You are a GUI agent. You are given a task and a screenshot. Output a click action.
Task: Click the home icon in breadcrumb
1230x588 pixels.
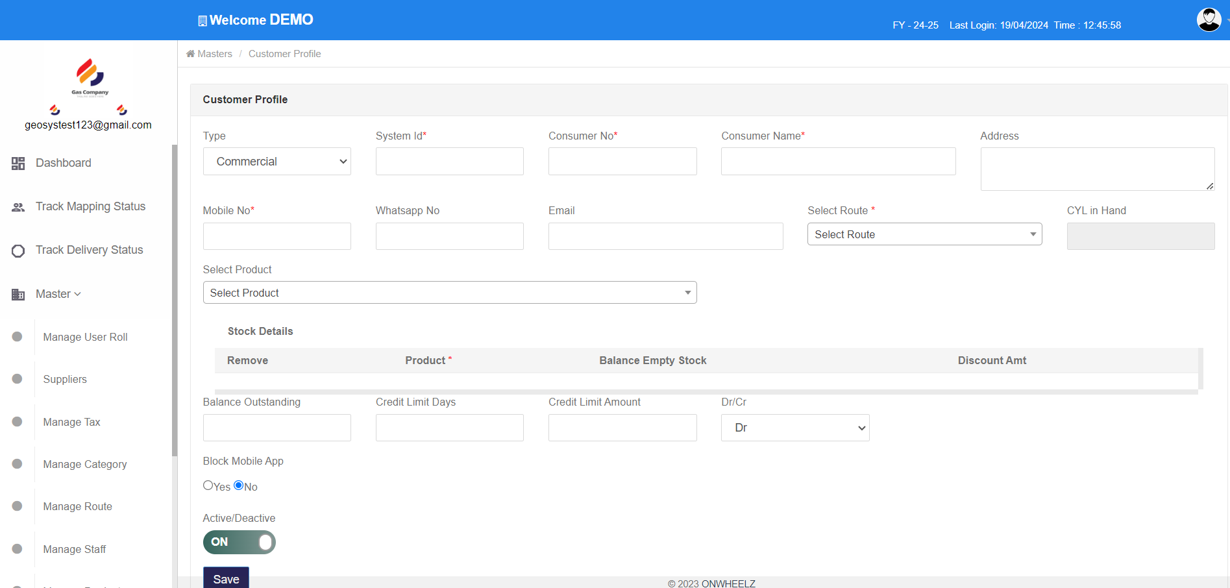pos(190,54)
